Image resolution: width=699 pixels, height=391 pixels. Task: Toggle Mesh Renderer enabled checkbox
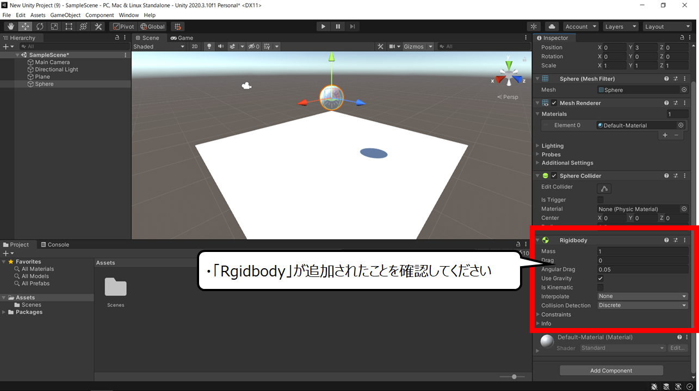coord(554,103)
